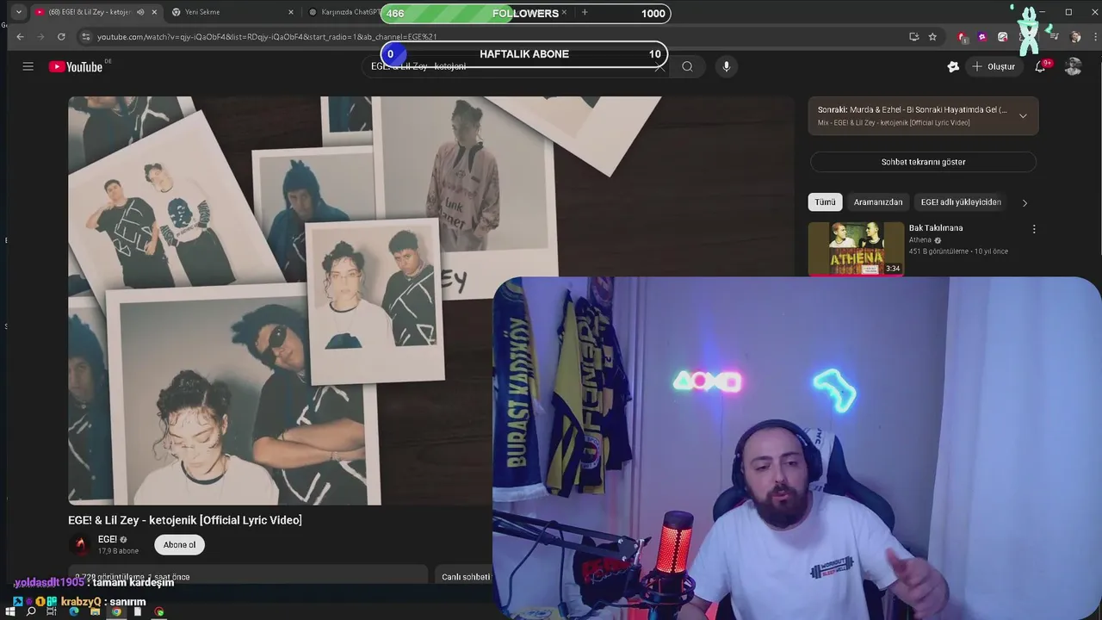Reload the page with refresh icon

pyautogui.click(x=61, y=37)
